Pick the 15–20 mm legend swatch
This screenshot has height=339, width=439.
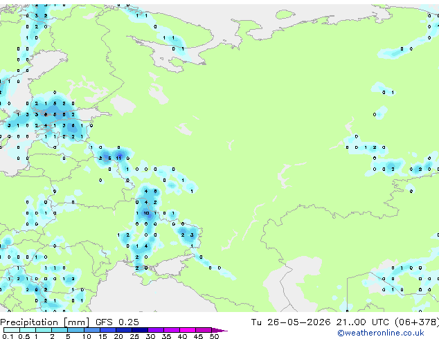107,330
